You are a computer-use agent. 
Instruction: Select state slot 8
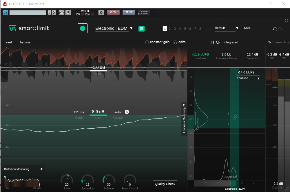200,29
